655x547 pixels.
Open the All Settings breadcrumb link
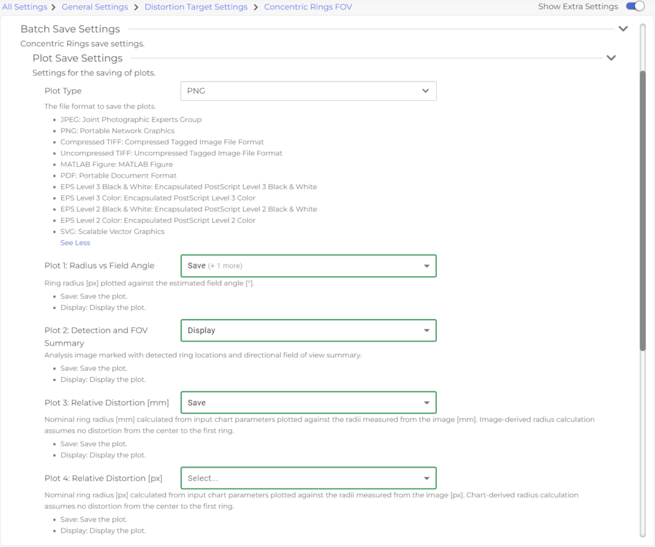[x=25, y=6]
